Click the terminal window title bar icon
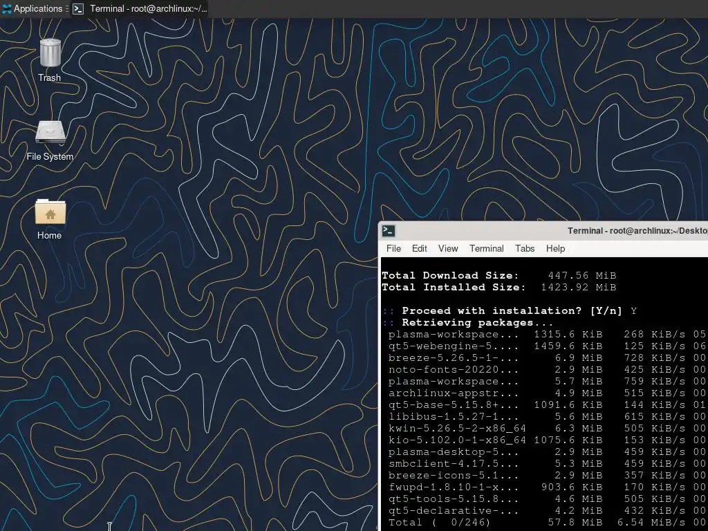Viewport: 708px width, 531px height. (389, 231)
